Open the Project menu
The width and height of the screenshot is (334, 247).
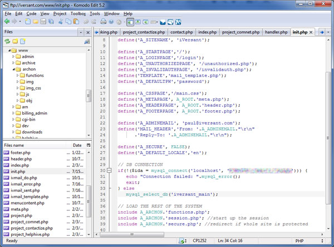60,13
